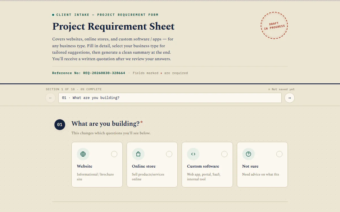340x212 pixels.
Task: Go to next section with right arrow
Action: pyautogui.click(x=290, y=98)
